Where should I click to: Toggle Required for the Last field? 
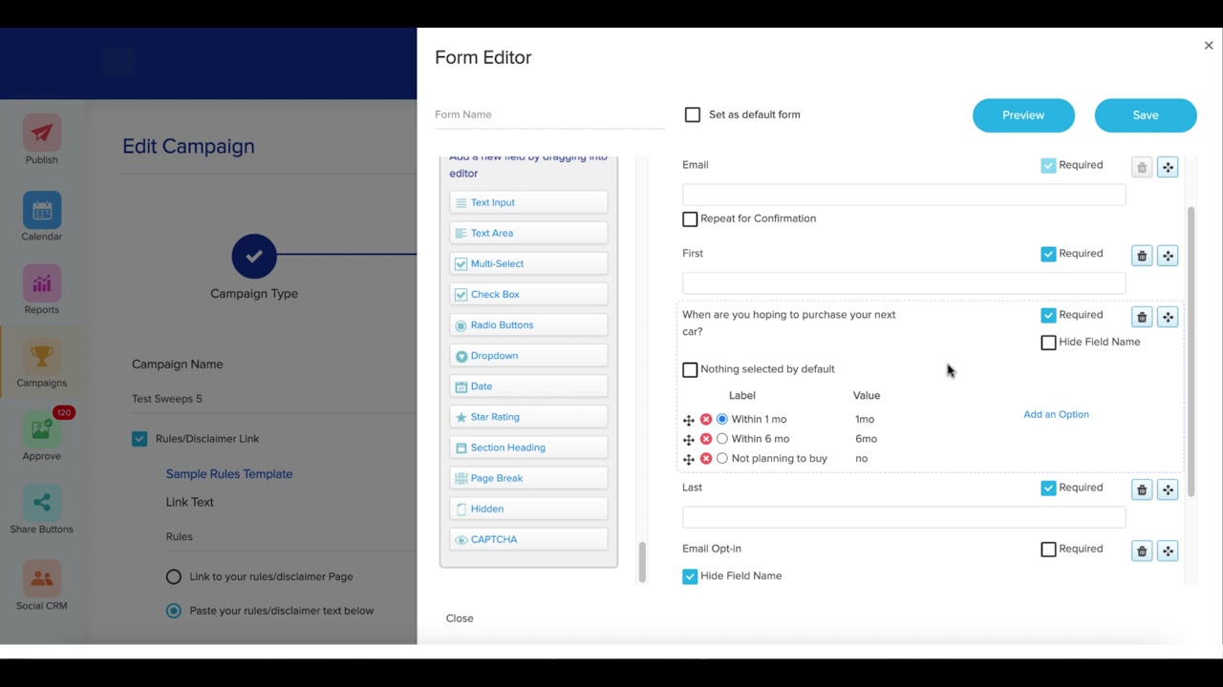1048,488
